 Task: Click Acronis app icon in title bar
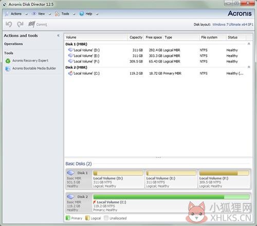[5, 5]
